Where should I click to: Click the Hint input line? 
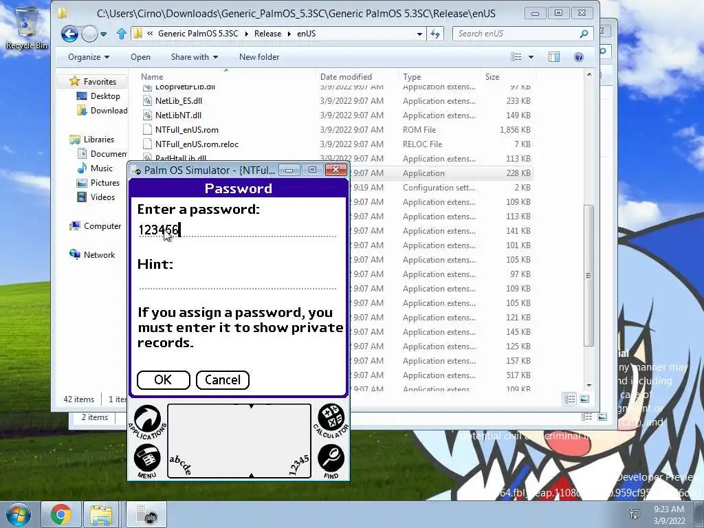(237, 282)
